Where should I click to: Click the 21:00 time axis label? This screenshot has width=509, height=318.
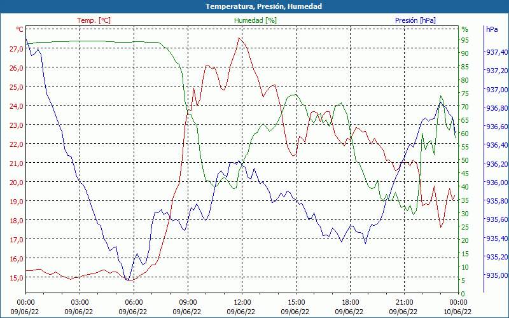coord(404,303)
